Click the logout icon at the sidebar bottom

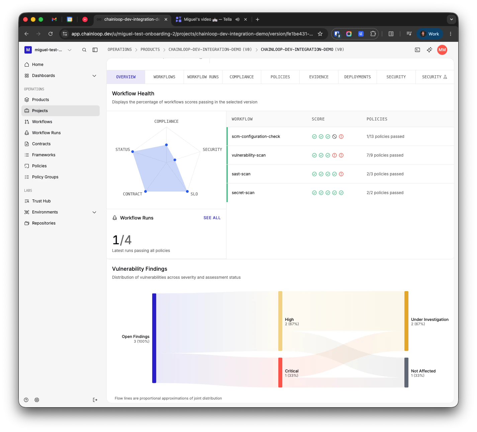click(95, 400)
